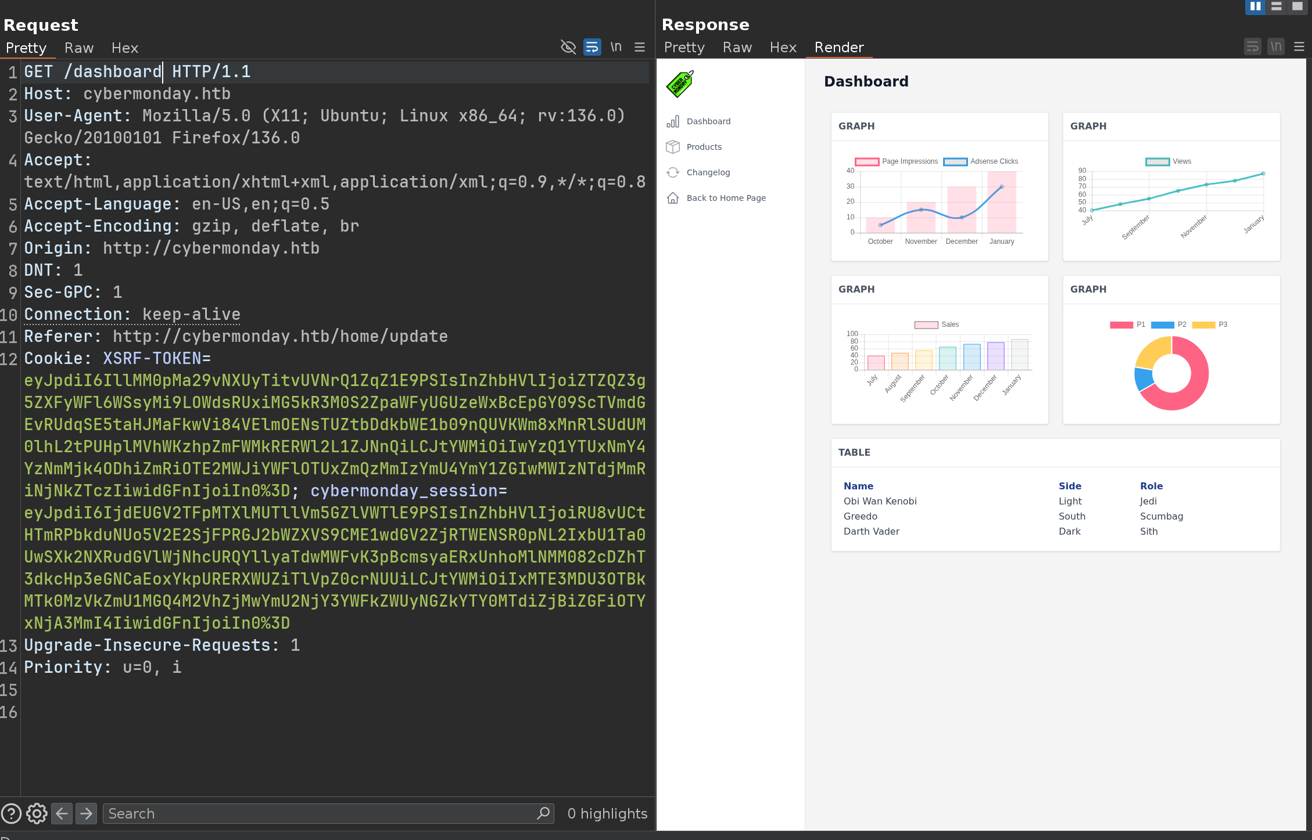Click the Page Impressions legend color swatch
The image size is (1312, 840).
click(866, 161)
